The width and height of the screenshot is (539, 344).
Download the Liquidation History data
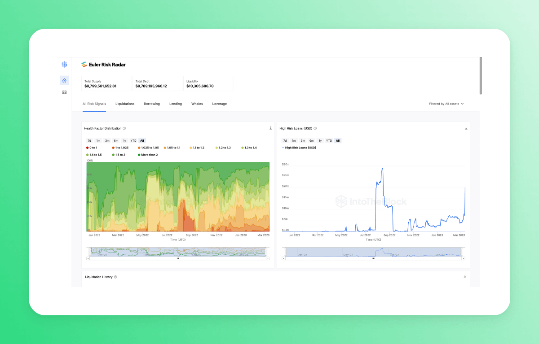coord(465,277)
